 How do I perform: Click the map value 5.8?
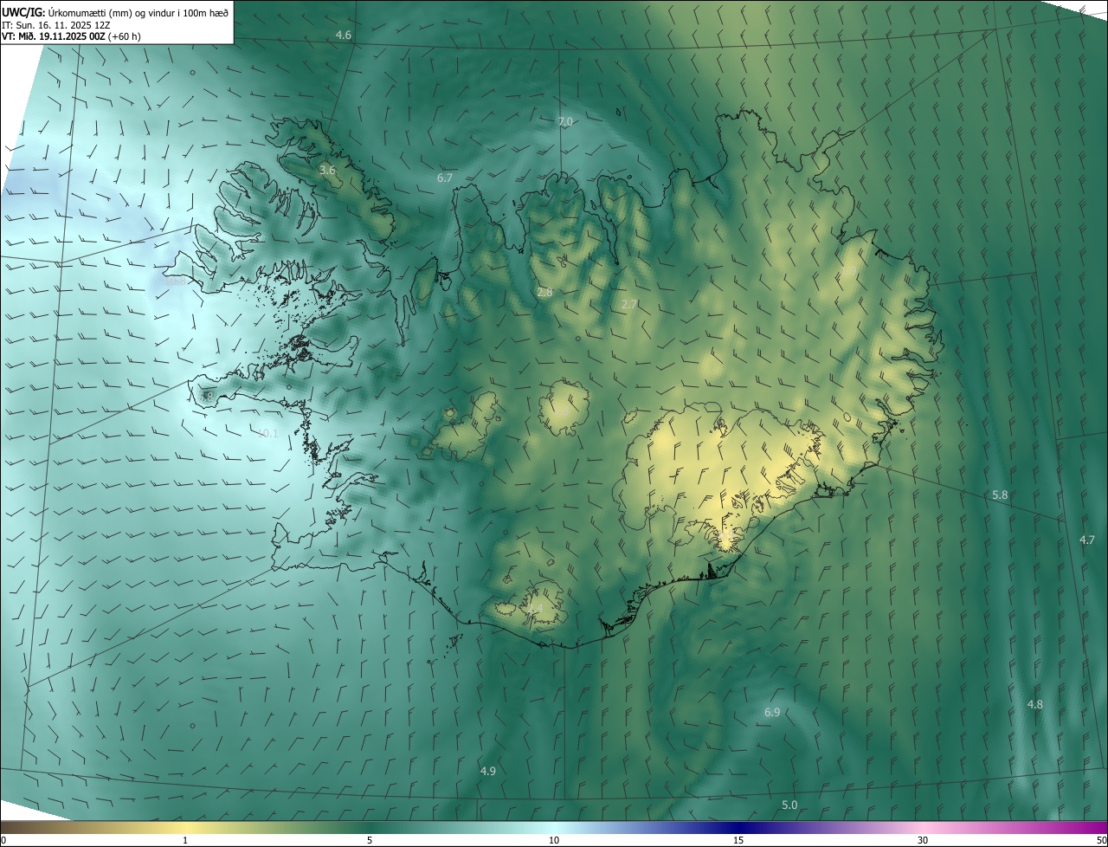[1000, 495]
